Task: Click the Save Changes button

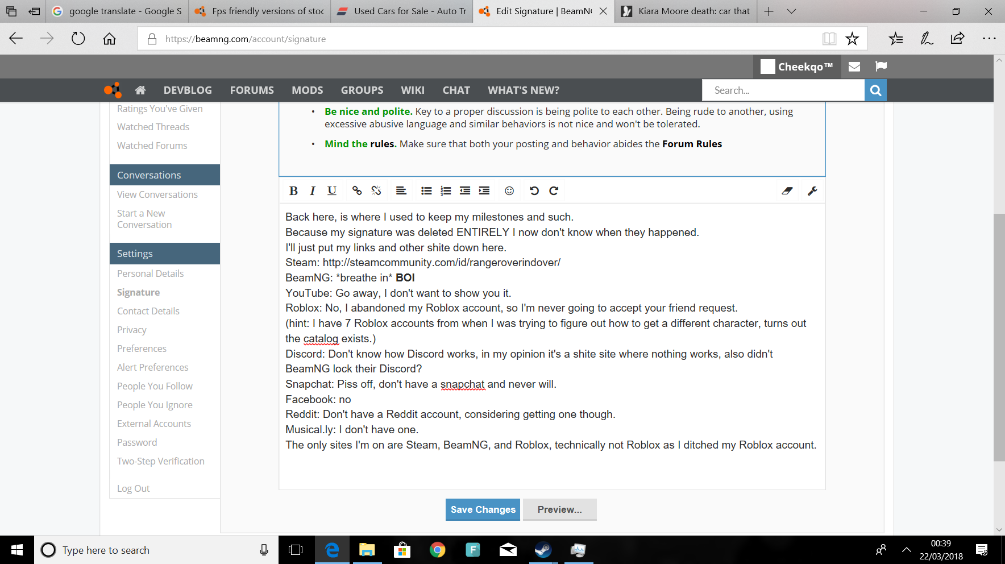Action: pyautogui.click(x=483, y=509)
